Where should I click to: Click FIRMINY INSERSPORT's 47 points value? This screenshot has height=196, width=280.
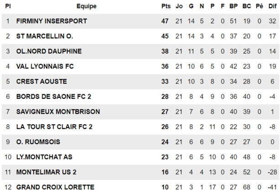pyautogui.click(x=165, y=21)
